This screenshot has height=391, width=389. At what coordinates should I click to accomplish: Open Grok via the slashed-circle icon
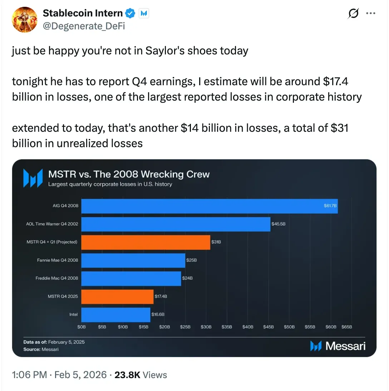(x=353, y=14)
